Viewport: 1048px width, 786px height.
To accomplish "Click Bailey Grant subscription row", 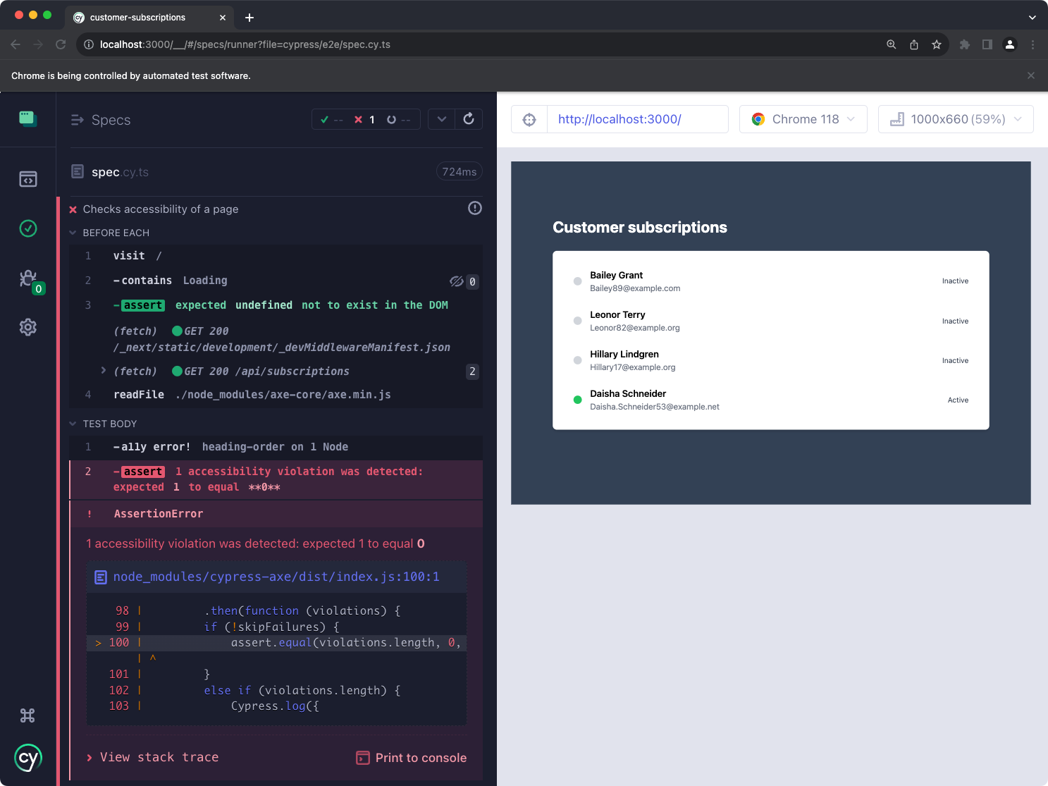I will tap(771, 281).
